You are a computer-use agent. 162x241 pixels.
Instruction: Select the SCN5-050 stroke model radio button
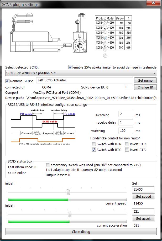click(105, 25)
